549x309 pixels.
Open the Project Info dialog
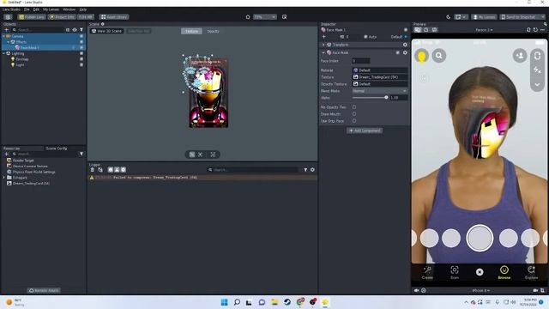tap(62, 17)
